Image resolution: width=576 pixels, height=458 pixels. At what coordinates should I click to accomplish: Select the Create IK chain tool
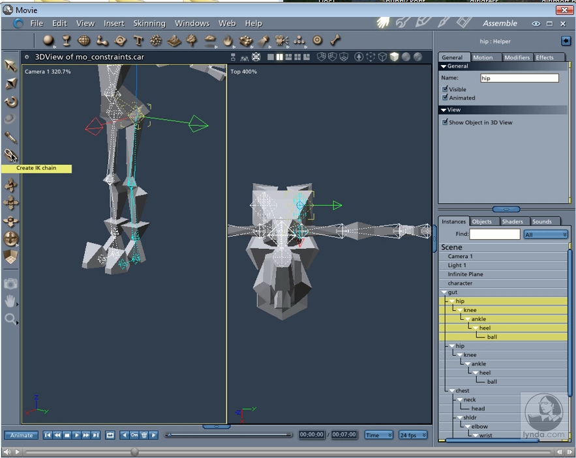[10, 155]
